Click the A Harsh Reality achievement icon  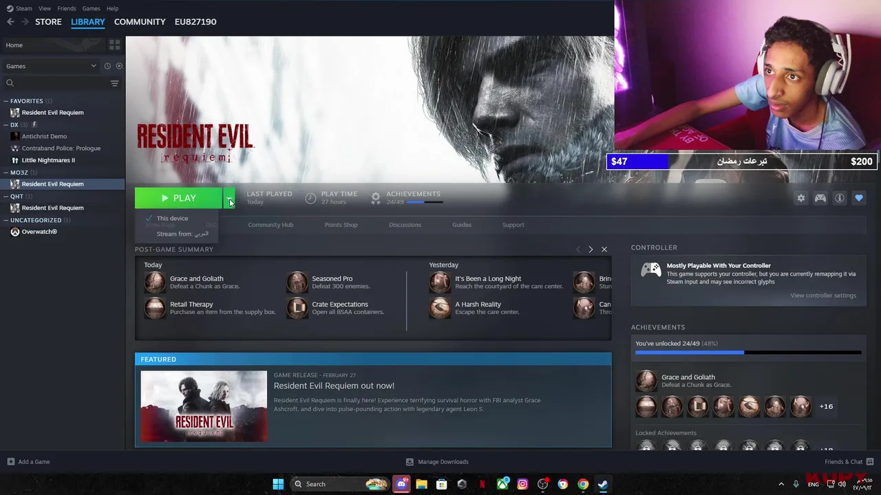[440, 307]
